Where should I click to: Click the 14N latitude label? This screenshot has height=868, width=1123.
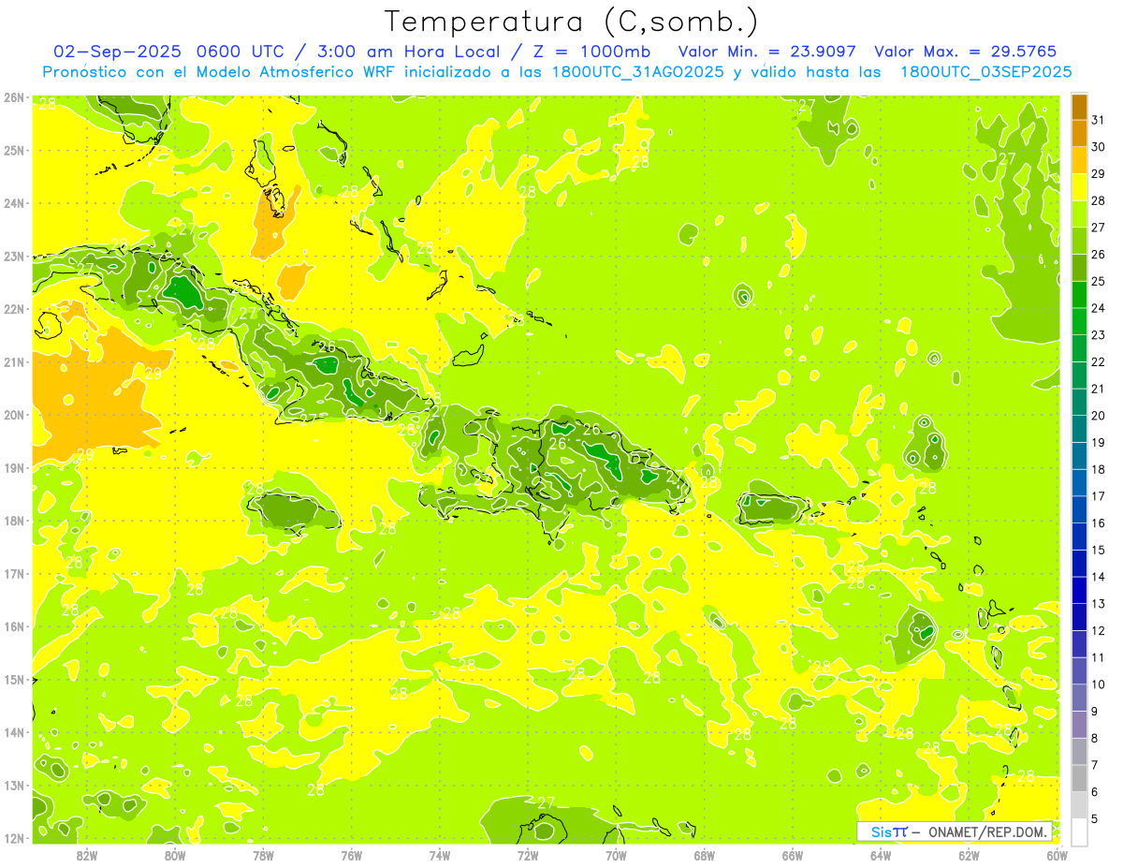pyautogui.click(x=13, y=732)
